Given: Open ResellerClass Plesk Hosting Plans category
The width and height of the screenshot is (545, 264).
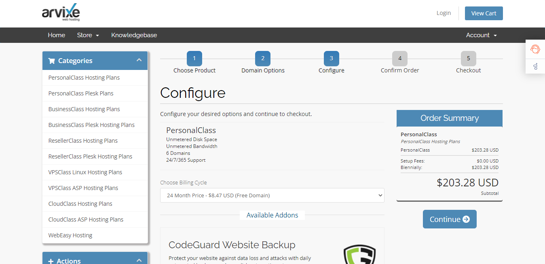Looking at the screenshot, I should 95,156.
